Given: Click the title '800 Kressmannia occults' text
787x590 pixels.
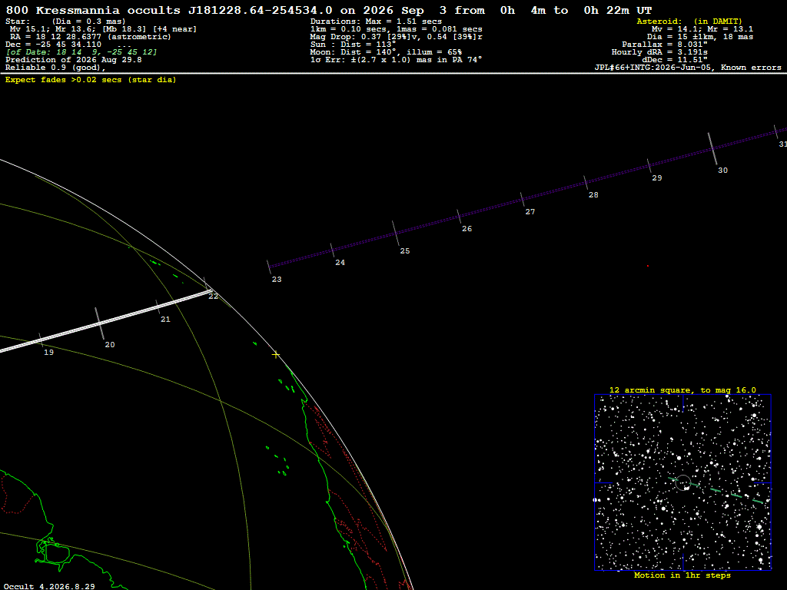Looking at the screenshot, I should (93, 11).
